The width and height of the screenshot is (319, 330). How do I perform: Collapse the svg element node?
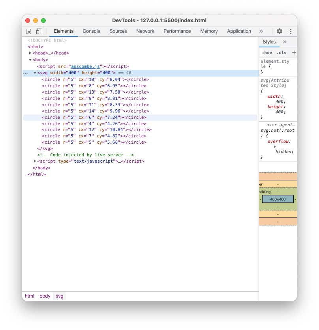coord(35,73)
